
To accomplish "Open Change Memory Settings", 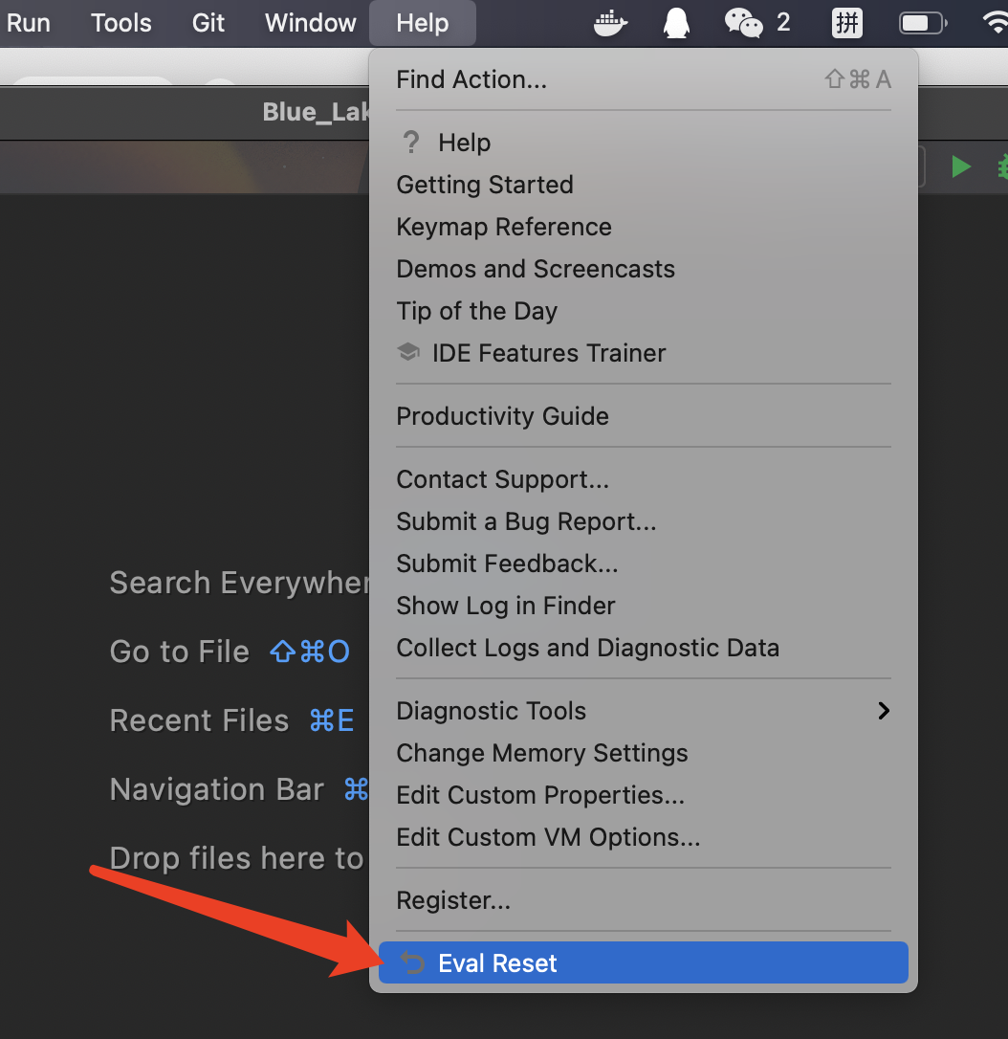I will tap(542, 753).
